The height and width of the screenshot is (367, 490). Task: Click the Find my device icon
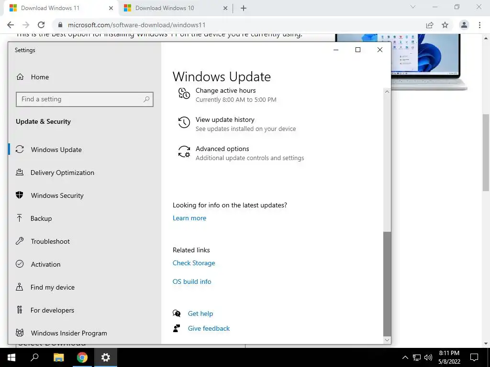(19, 287)
